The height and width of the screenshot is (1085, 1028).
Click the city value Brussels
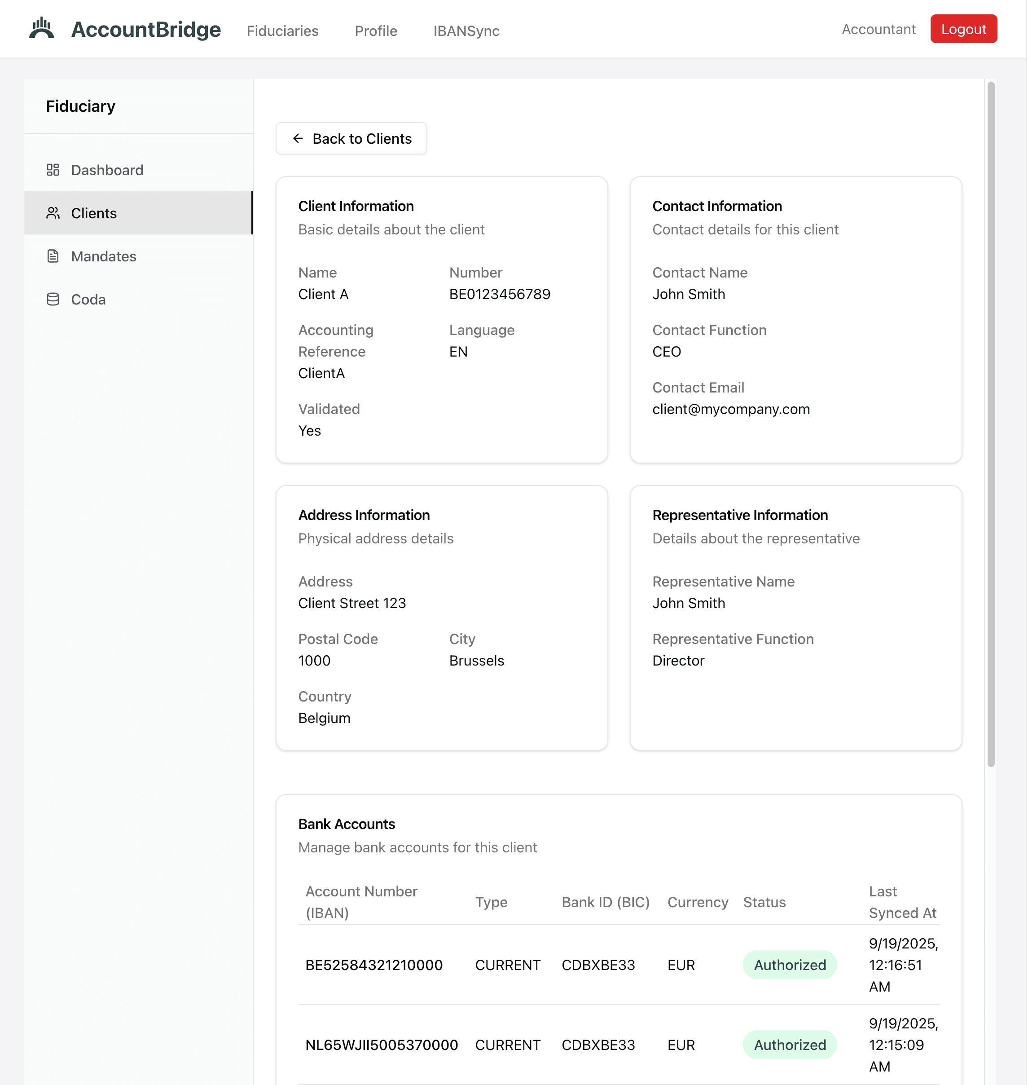point(476,661)
